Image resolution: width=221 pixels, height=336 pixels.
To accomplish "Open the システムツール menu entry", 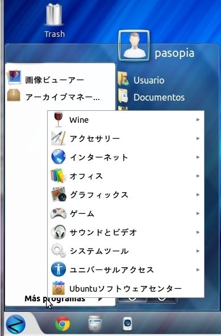I will click(x=126, y=251).
